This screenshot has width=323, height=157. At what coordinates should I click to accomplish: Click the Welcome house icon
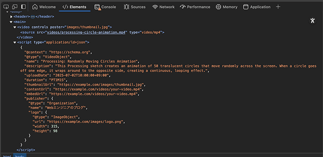tap(35, 7)
